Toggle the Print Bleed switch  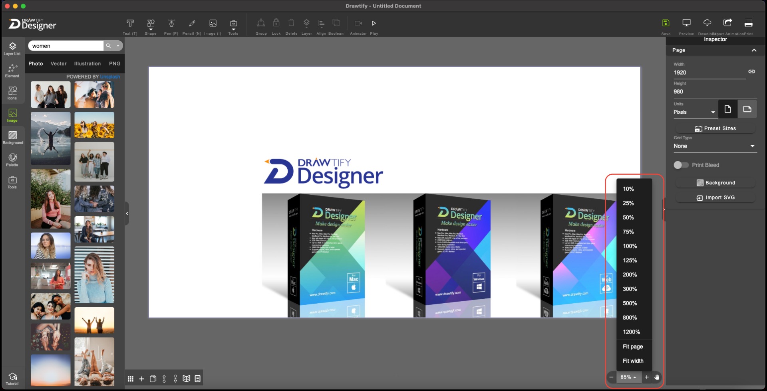(x=681, y=165)
